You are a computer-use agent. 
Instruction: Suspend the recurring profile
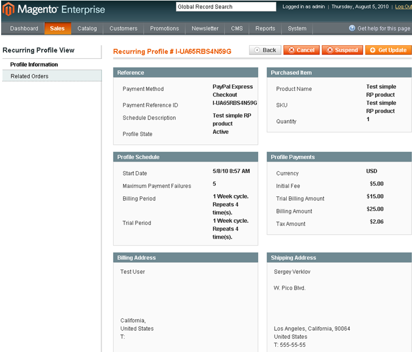342,50
